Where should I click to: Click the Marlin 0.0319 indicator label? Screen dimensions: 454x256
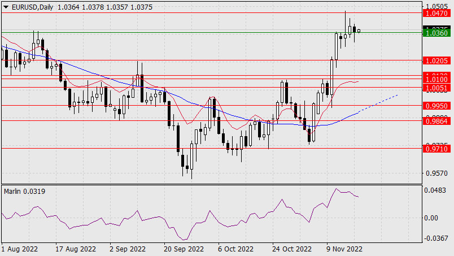(x=25, y=192)
